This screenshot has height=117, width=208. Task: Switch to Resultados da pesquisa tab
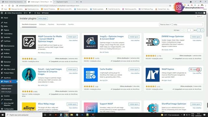(x=29, y=24)
